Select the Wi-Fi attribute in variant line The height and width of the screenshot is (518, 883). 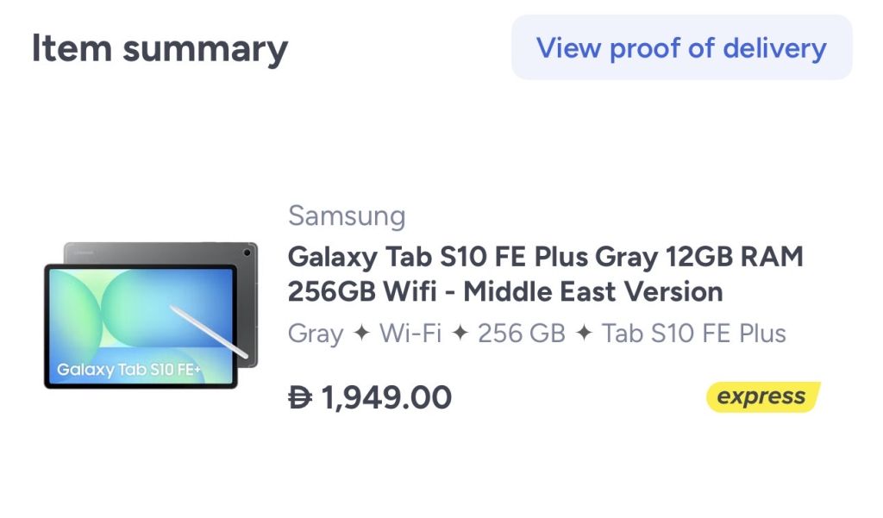410,334
